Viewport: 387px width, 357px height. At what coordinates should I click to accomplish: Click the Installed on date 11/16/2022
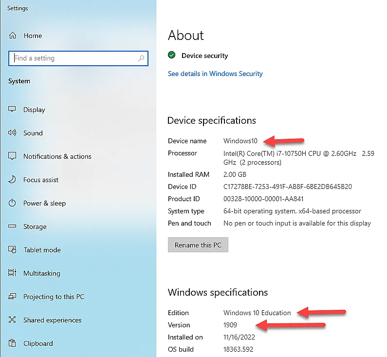tap(239, 337)
